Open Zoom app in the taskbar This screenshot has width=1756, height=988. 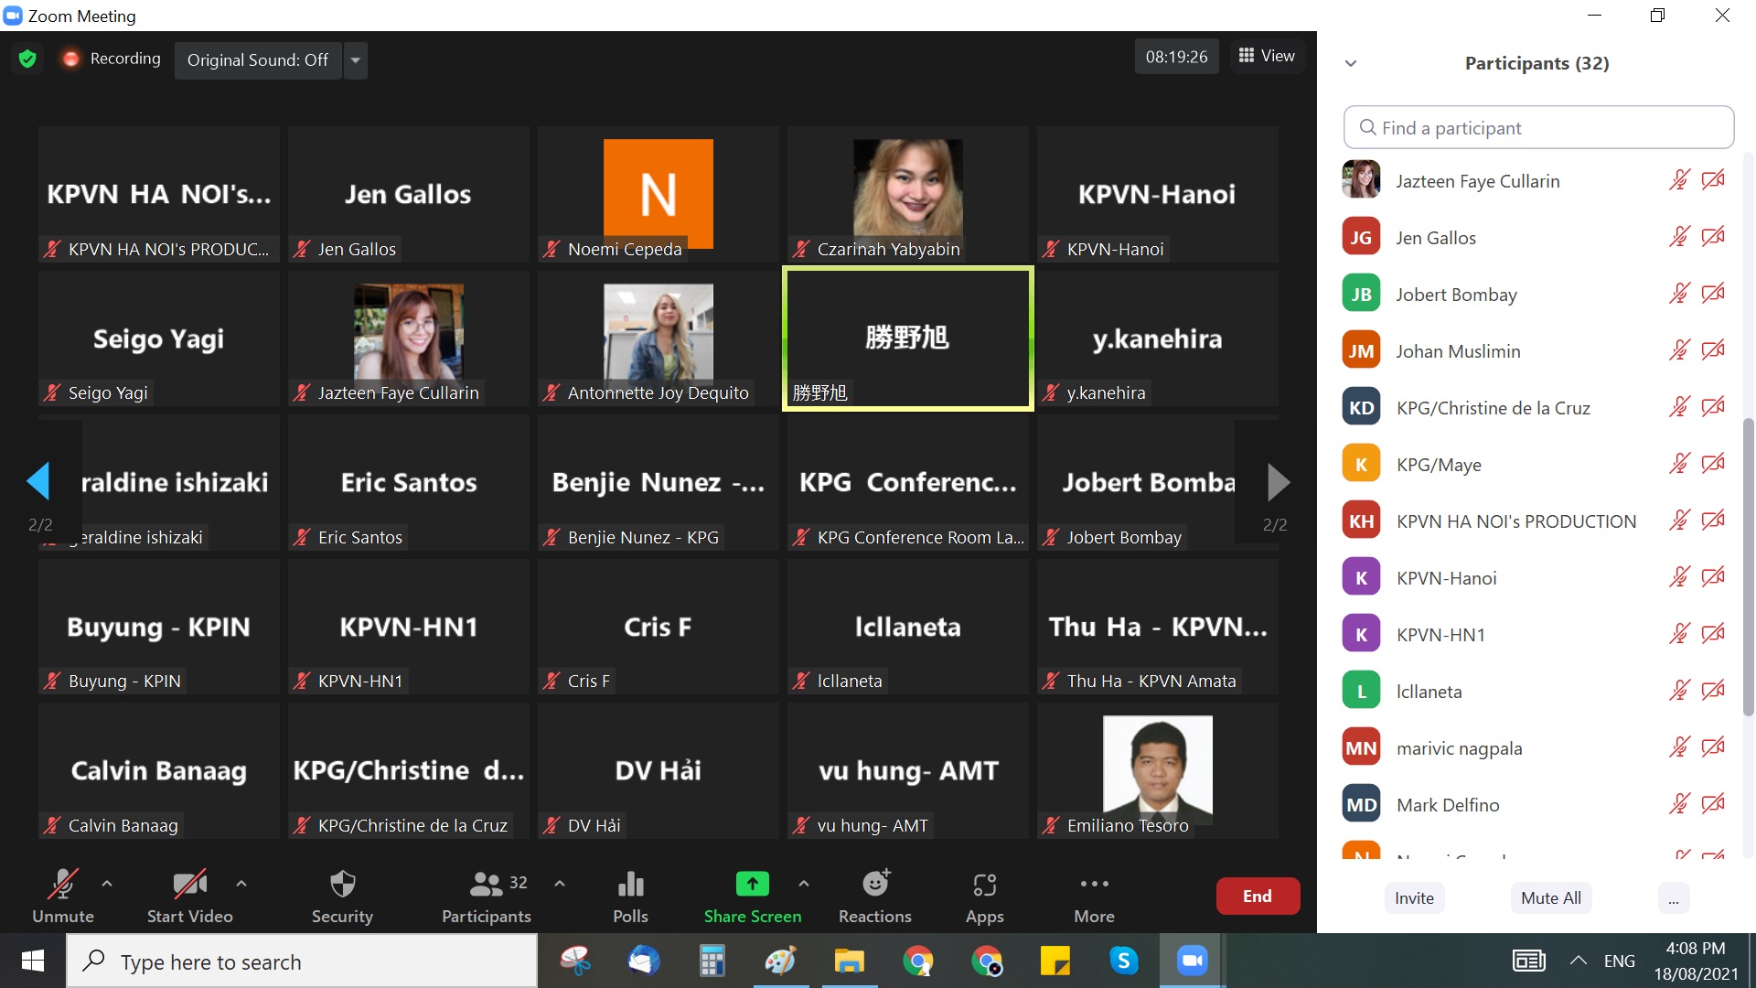pyautogui.click(x=1192, y=961)
